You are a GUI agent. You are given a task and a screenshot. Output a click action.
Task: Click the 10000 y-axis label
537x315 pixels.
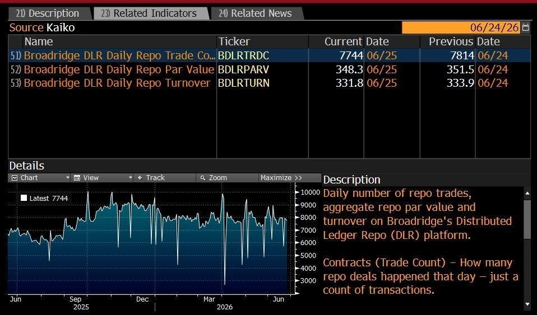tap(310, 192)
